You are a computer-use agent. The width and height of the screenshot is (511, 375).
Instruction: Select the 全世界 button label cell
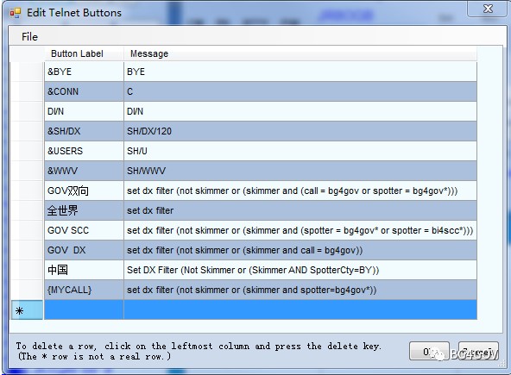coord(84,210)
